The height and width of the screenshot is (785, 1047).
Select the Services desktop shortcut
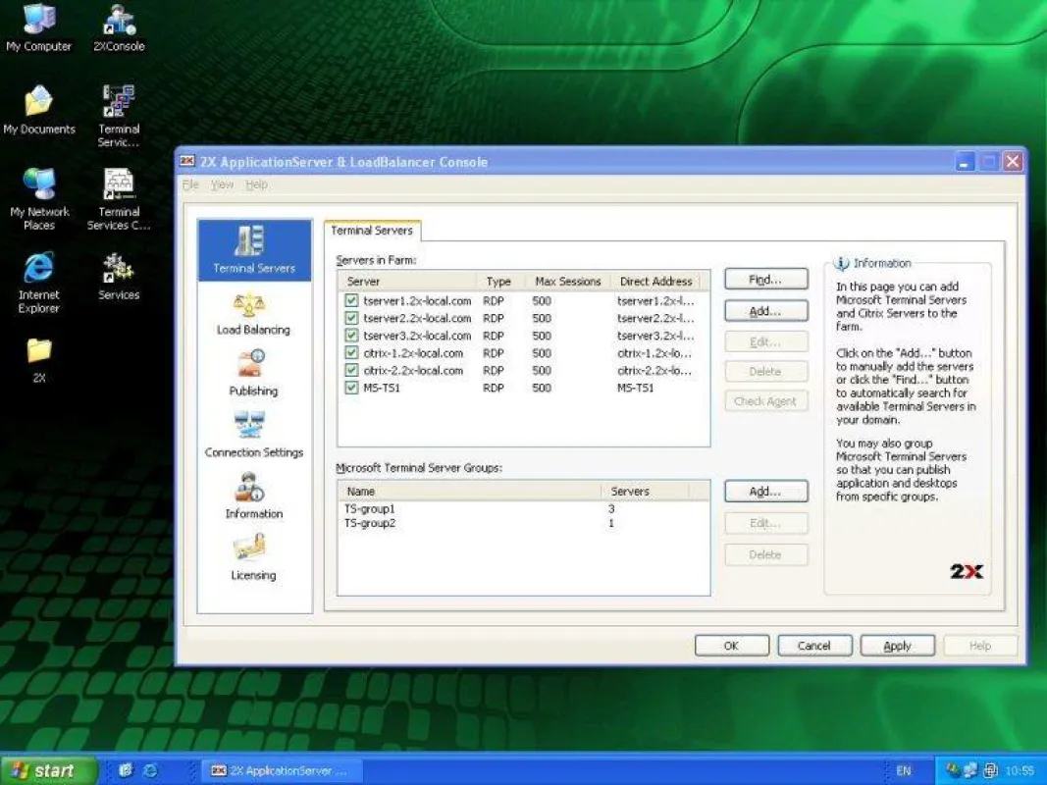(119, 277)
